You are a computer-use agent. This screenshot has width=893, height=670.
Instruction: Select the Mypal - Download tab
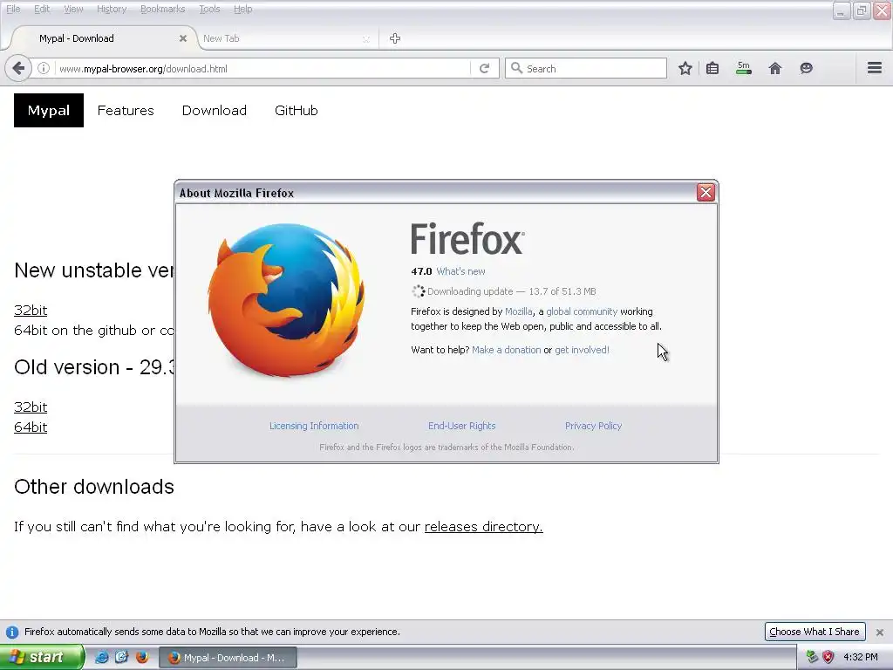click(103, 38)
